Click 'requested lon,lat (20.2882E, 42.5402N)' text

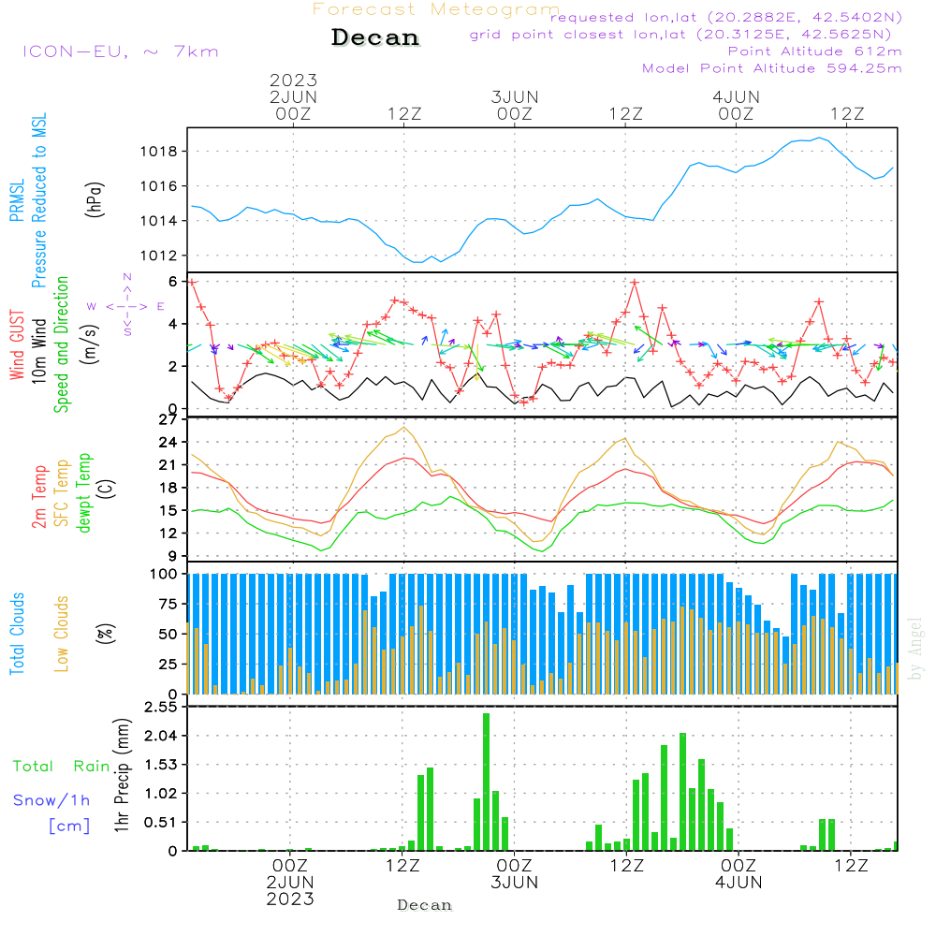(726, 17)
